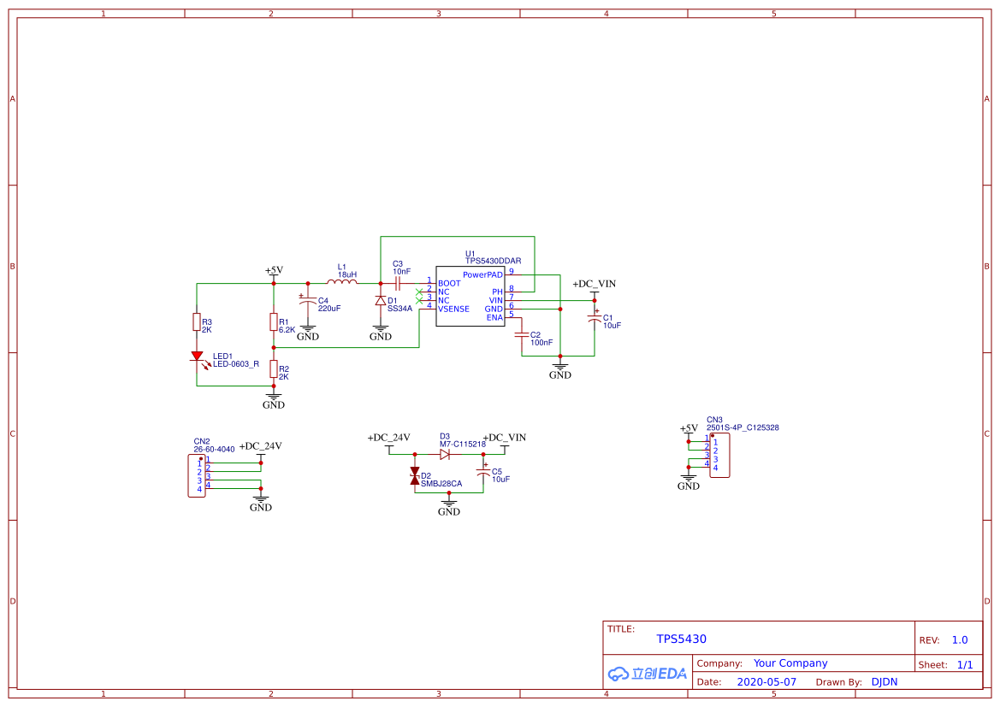This screenshot has height=707, width=1000.
Task: Select the U1 TPS5430DDAR chip body
Action: (470, 297)
